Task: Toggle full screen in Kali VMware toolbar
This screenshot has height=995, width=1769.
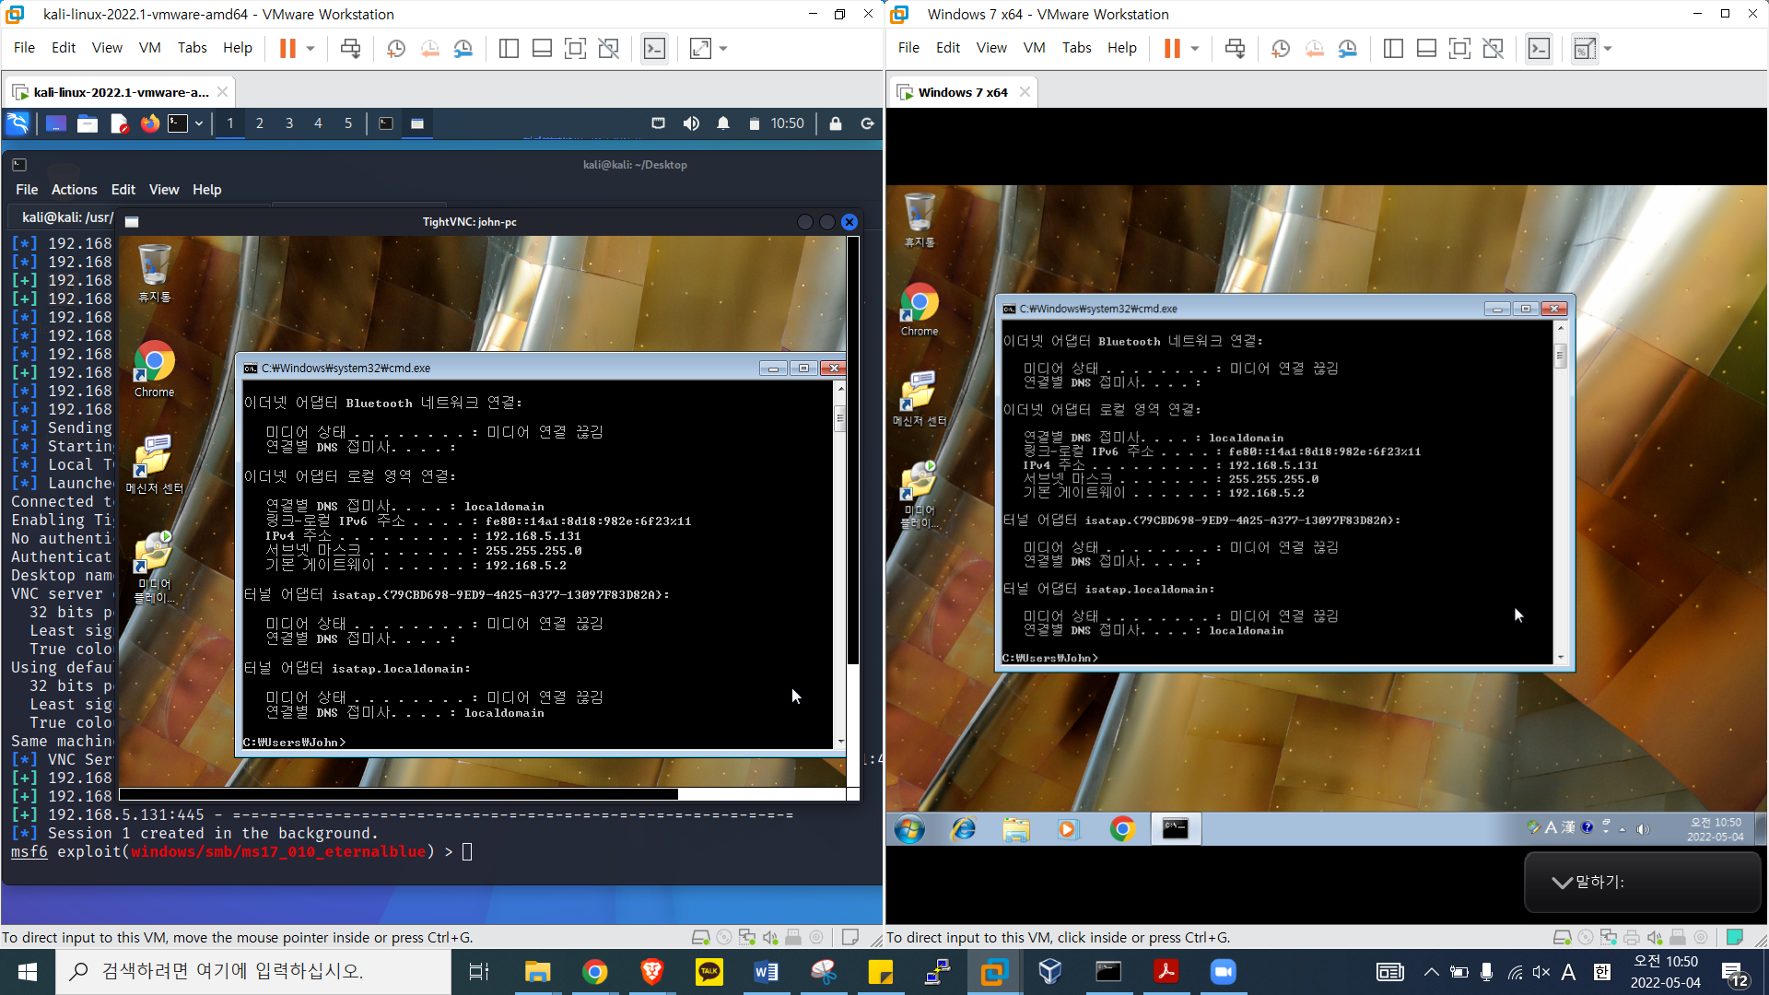Action: (575, 48)
